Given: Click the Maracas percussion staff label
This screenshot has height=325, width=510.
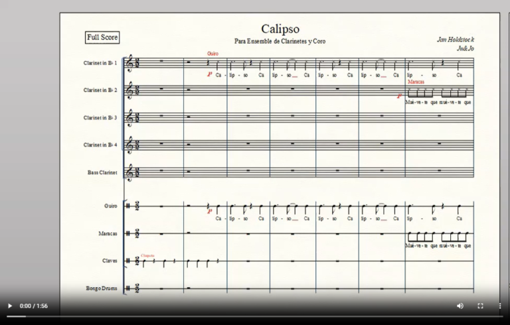Looking at the screenshot, I should [x=108, y=233].
